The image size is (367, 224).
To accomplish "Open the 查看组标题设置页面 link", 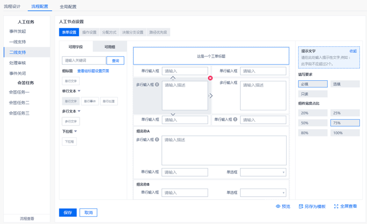I will pyautogui.click(x=93, y=71).
